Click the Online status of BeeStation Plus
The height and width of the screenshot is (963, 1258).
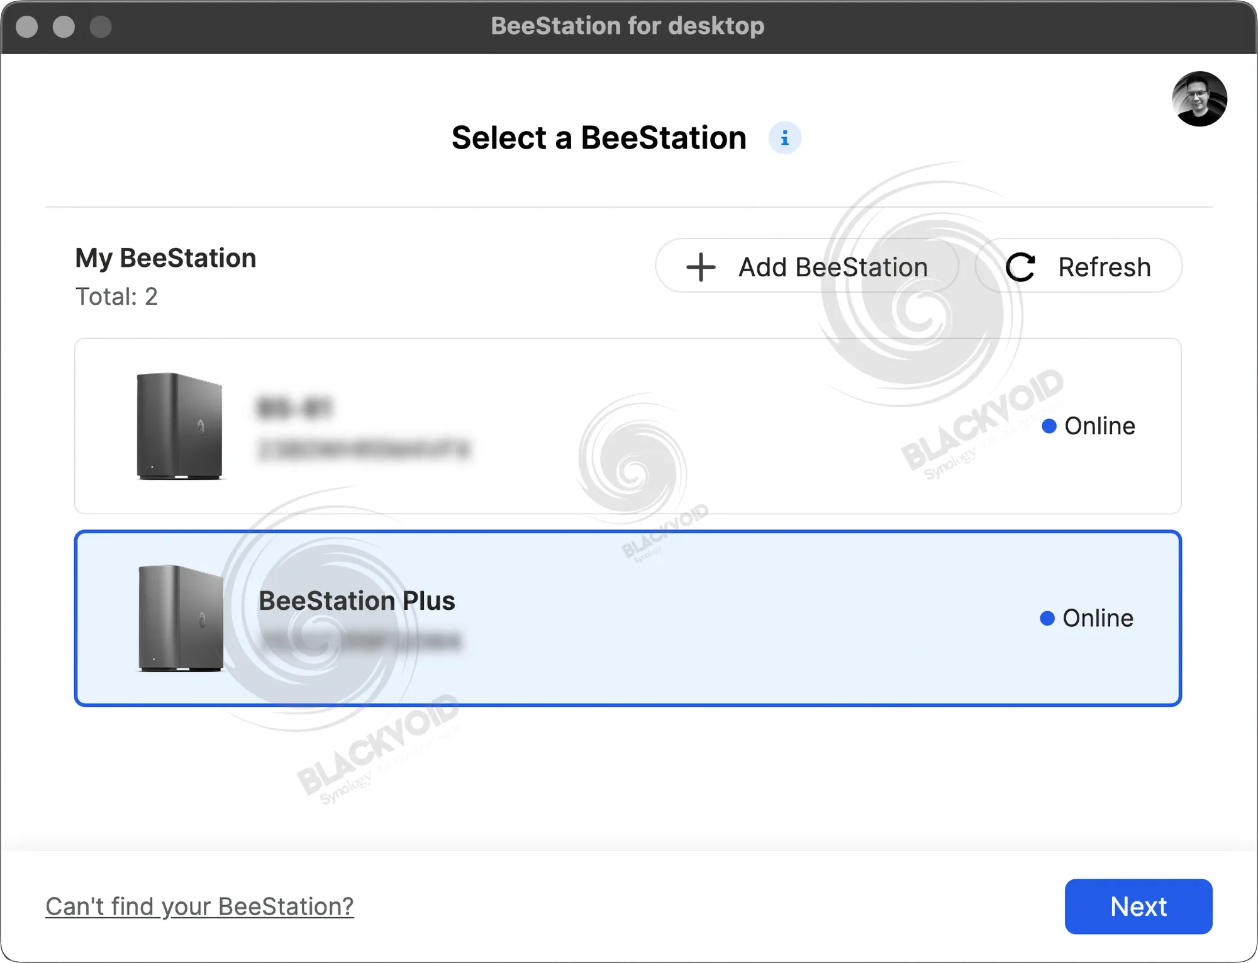click(1087, 618)
